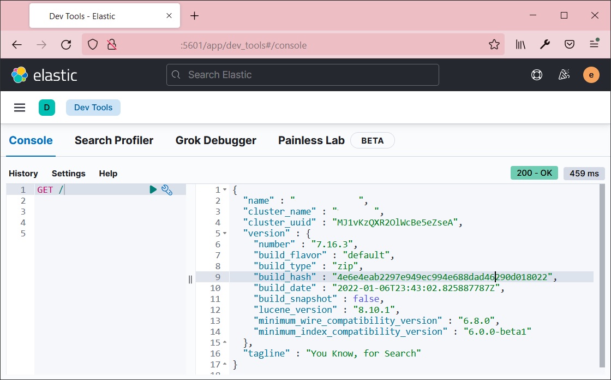611x380 pixels.
Task: Open the browser developer wrench tool
Action: tap(545, 45)
